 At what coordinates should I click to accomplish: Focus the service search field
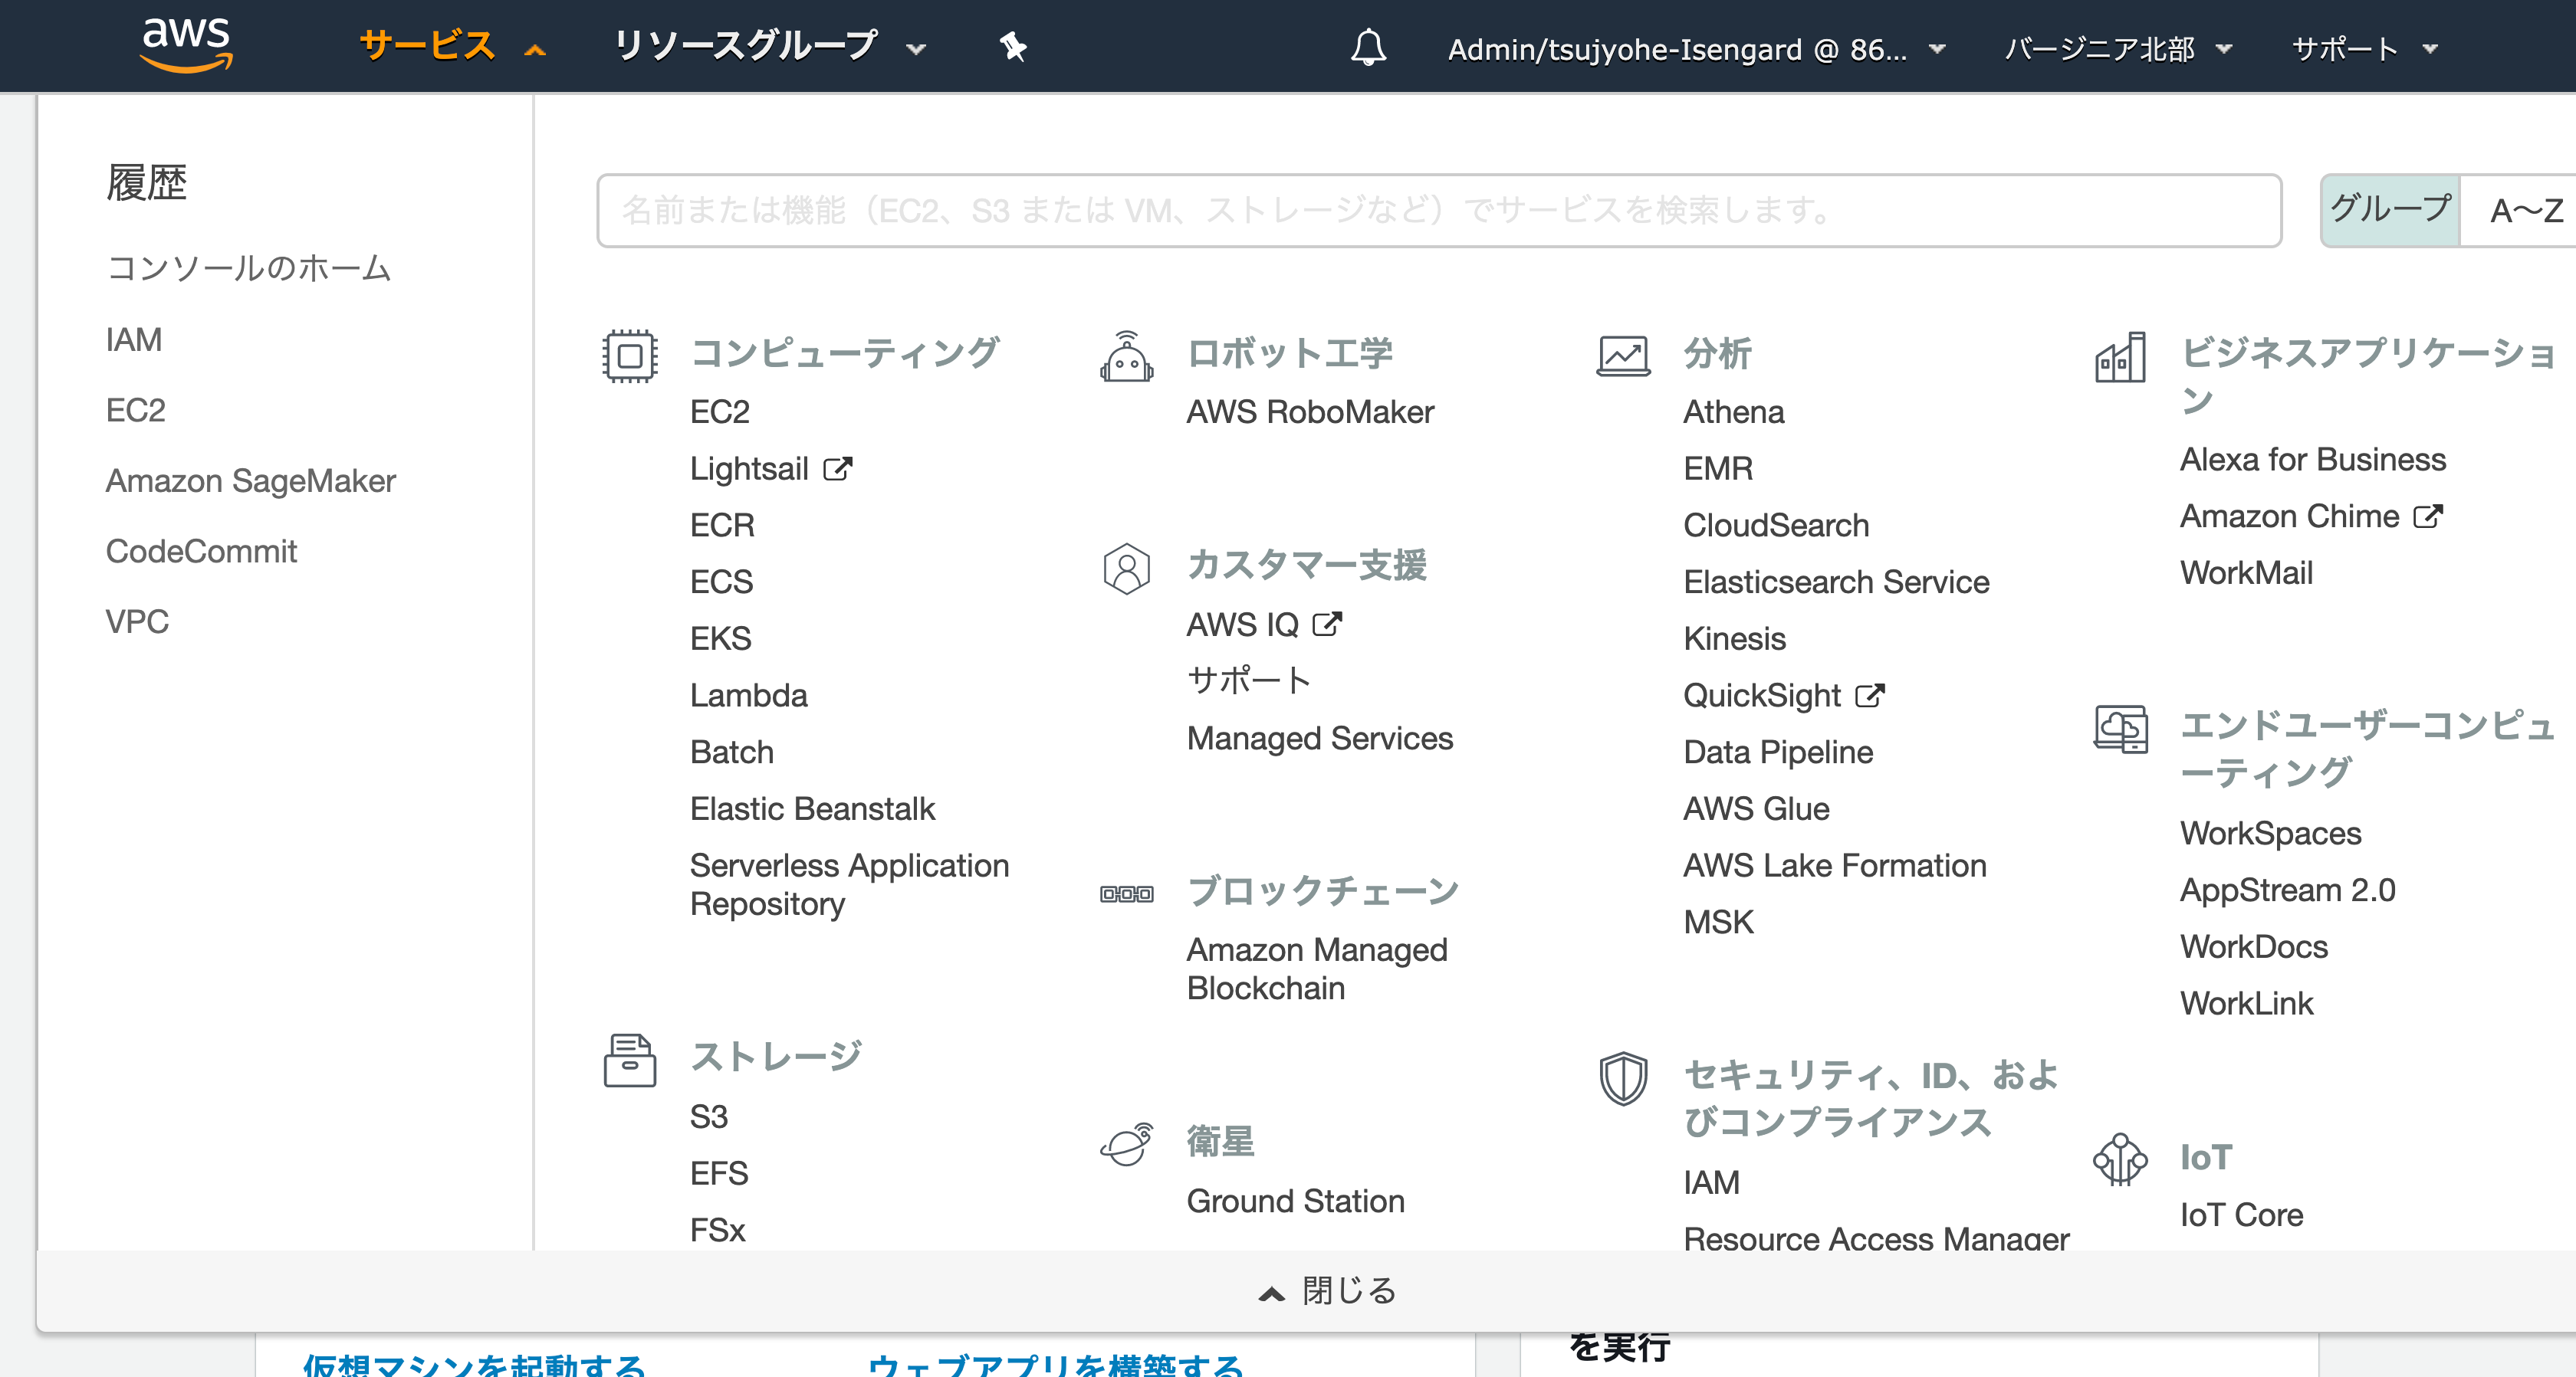tap(1438, 210)
